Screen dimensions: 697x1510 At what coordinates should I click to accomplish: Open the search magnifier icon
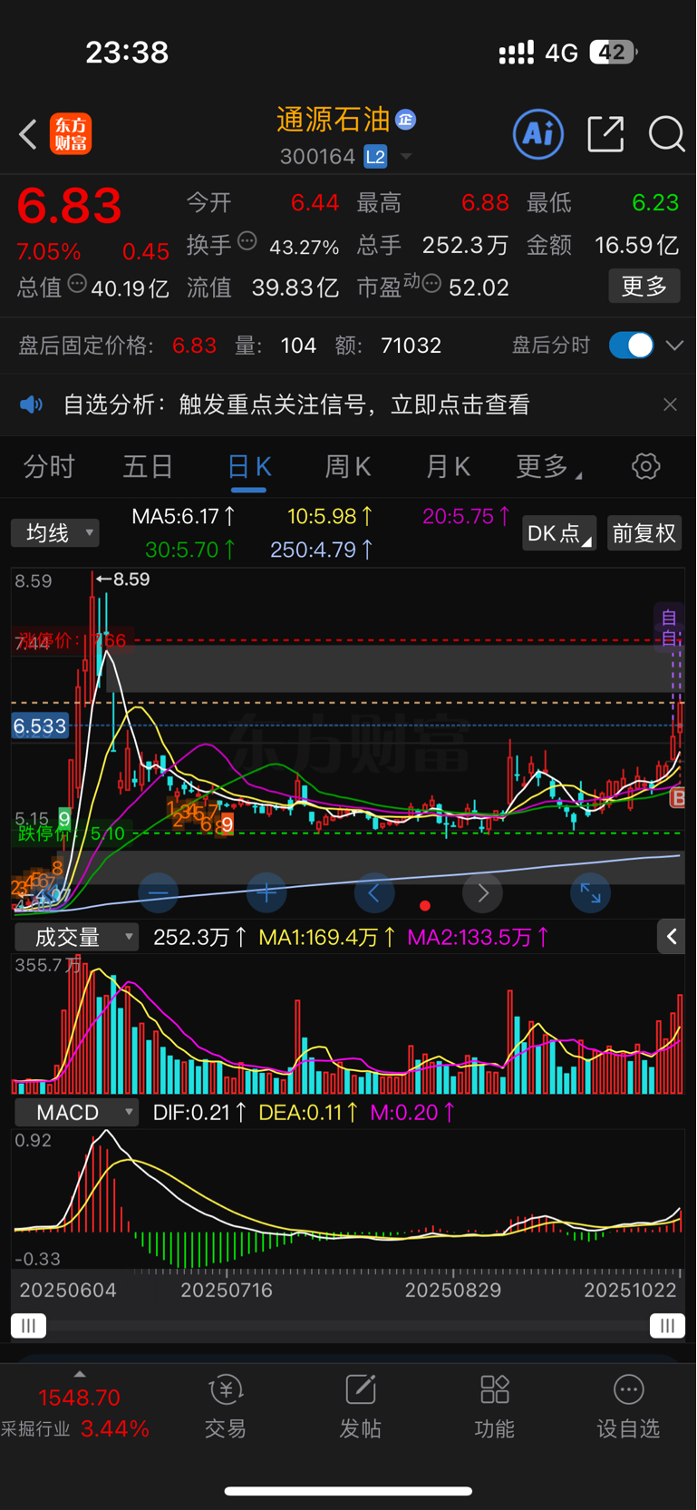coord(667,134)
